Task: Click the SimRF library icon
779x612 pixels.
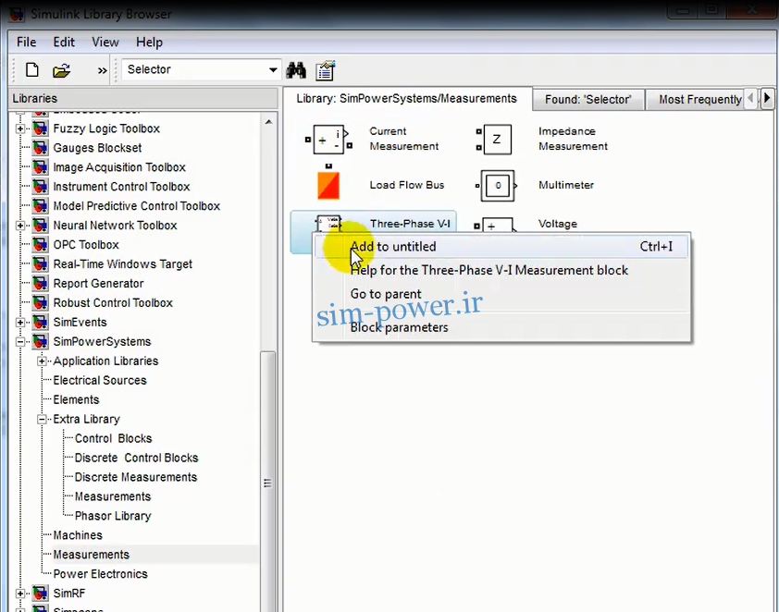Action: (x=40, y=594)
